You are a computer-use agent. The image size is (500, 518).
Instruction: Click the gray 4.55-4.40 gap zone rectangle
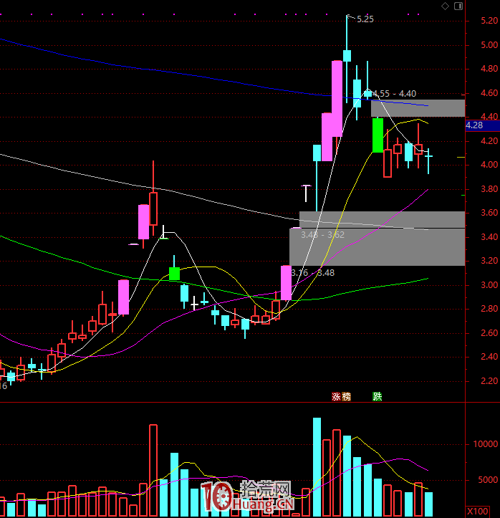418,108
